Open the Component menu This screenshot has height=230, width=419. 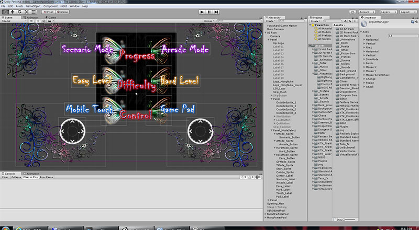pos(50,6)
